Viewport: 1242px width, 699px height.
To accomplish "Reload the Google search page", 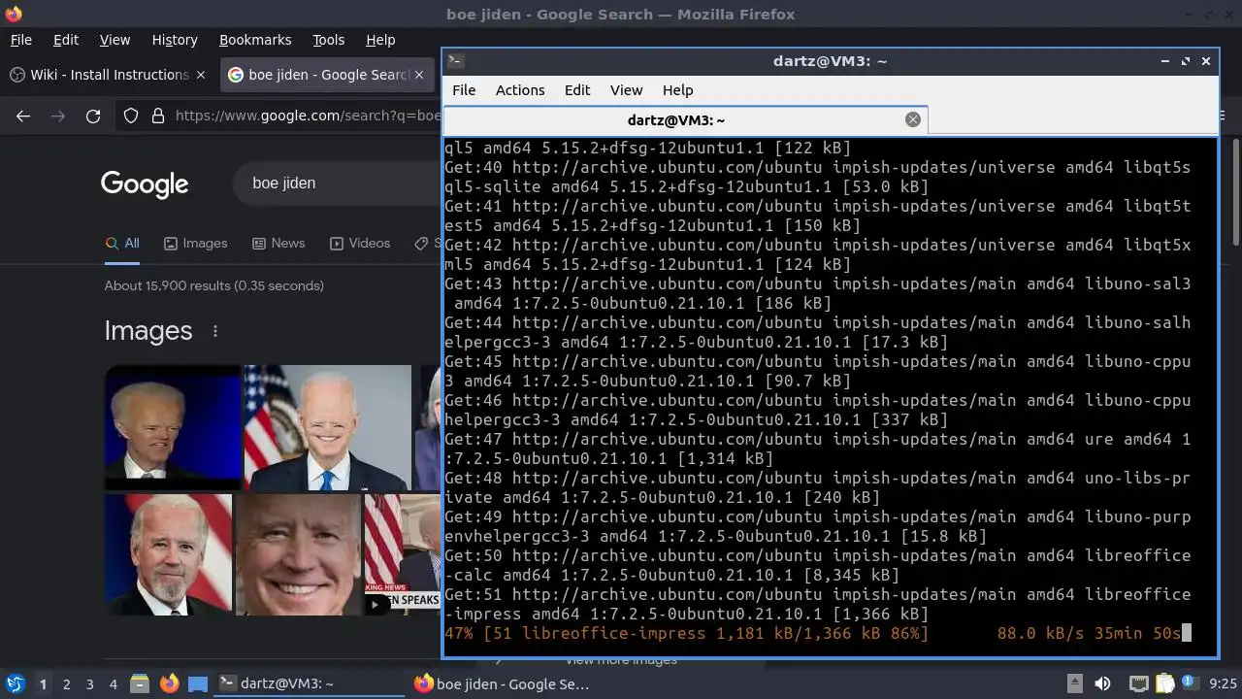I will click(93, 116).
